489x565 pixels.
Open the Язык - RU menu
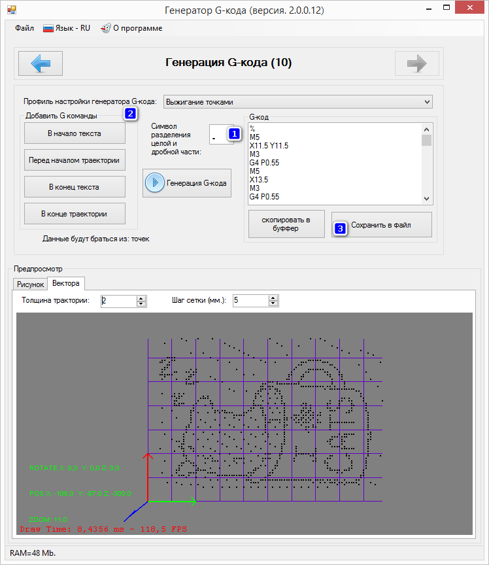(x=67, y=28)
